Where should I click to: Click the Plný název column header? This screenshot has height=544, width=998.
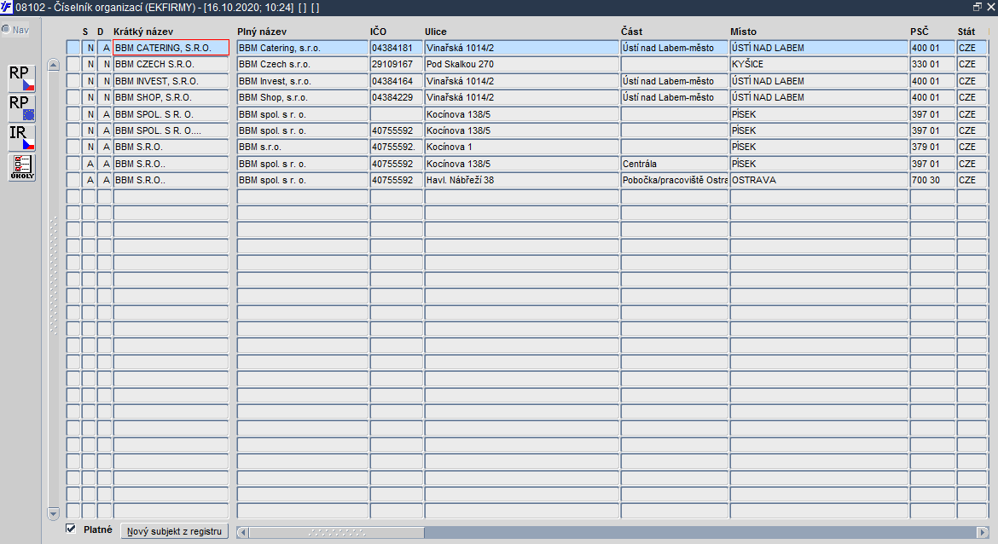[262, 32]
